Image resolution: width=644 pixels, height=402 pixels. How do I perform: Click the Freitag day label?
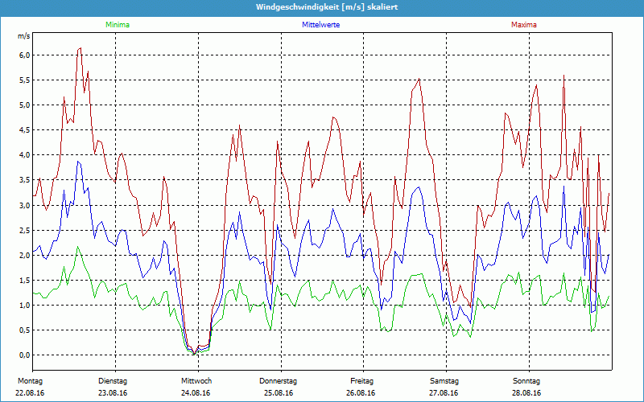point(361,381)
